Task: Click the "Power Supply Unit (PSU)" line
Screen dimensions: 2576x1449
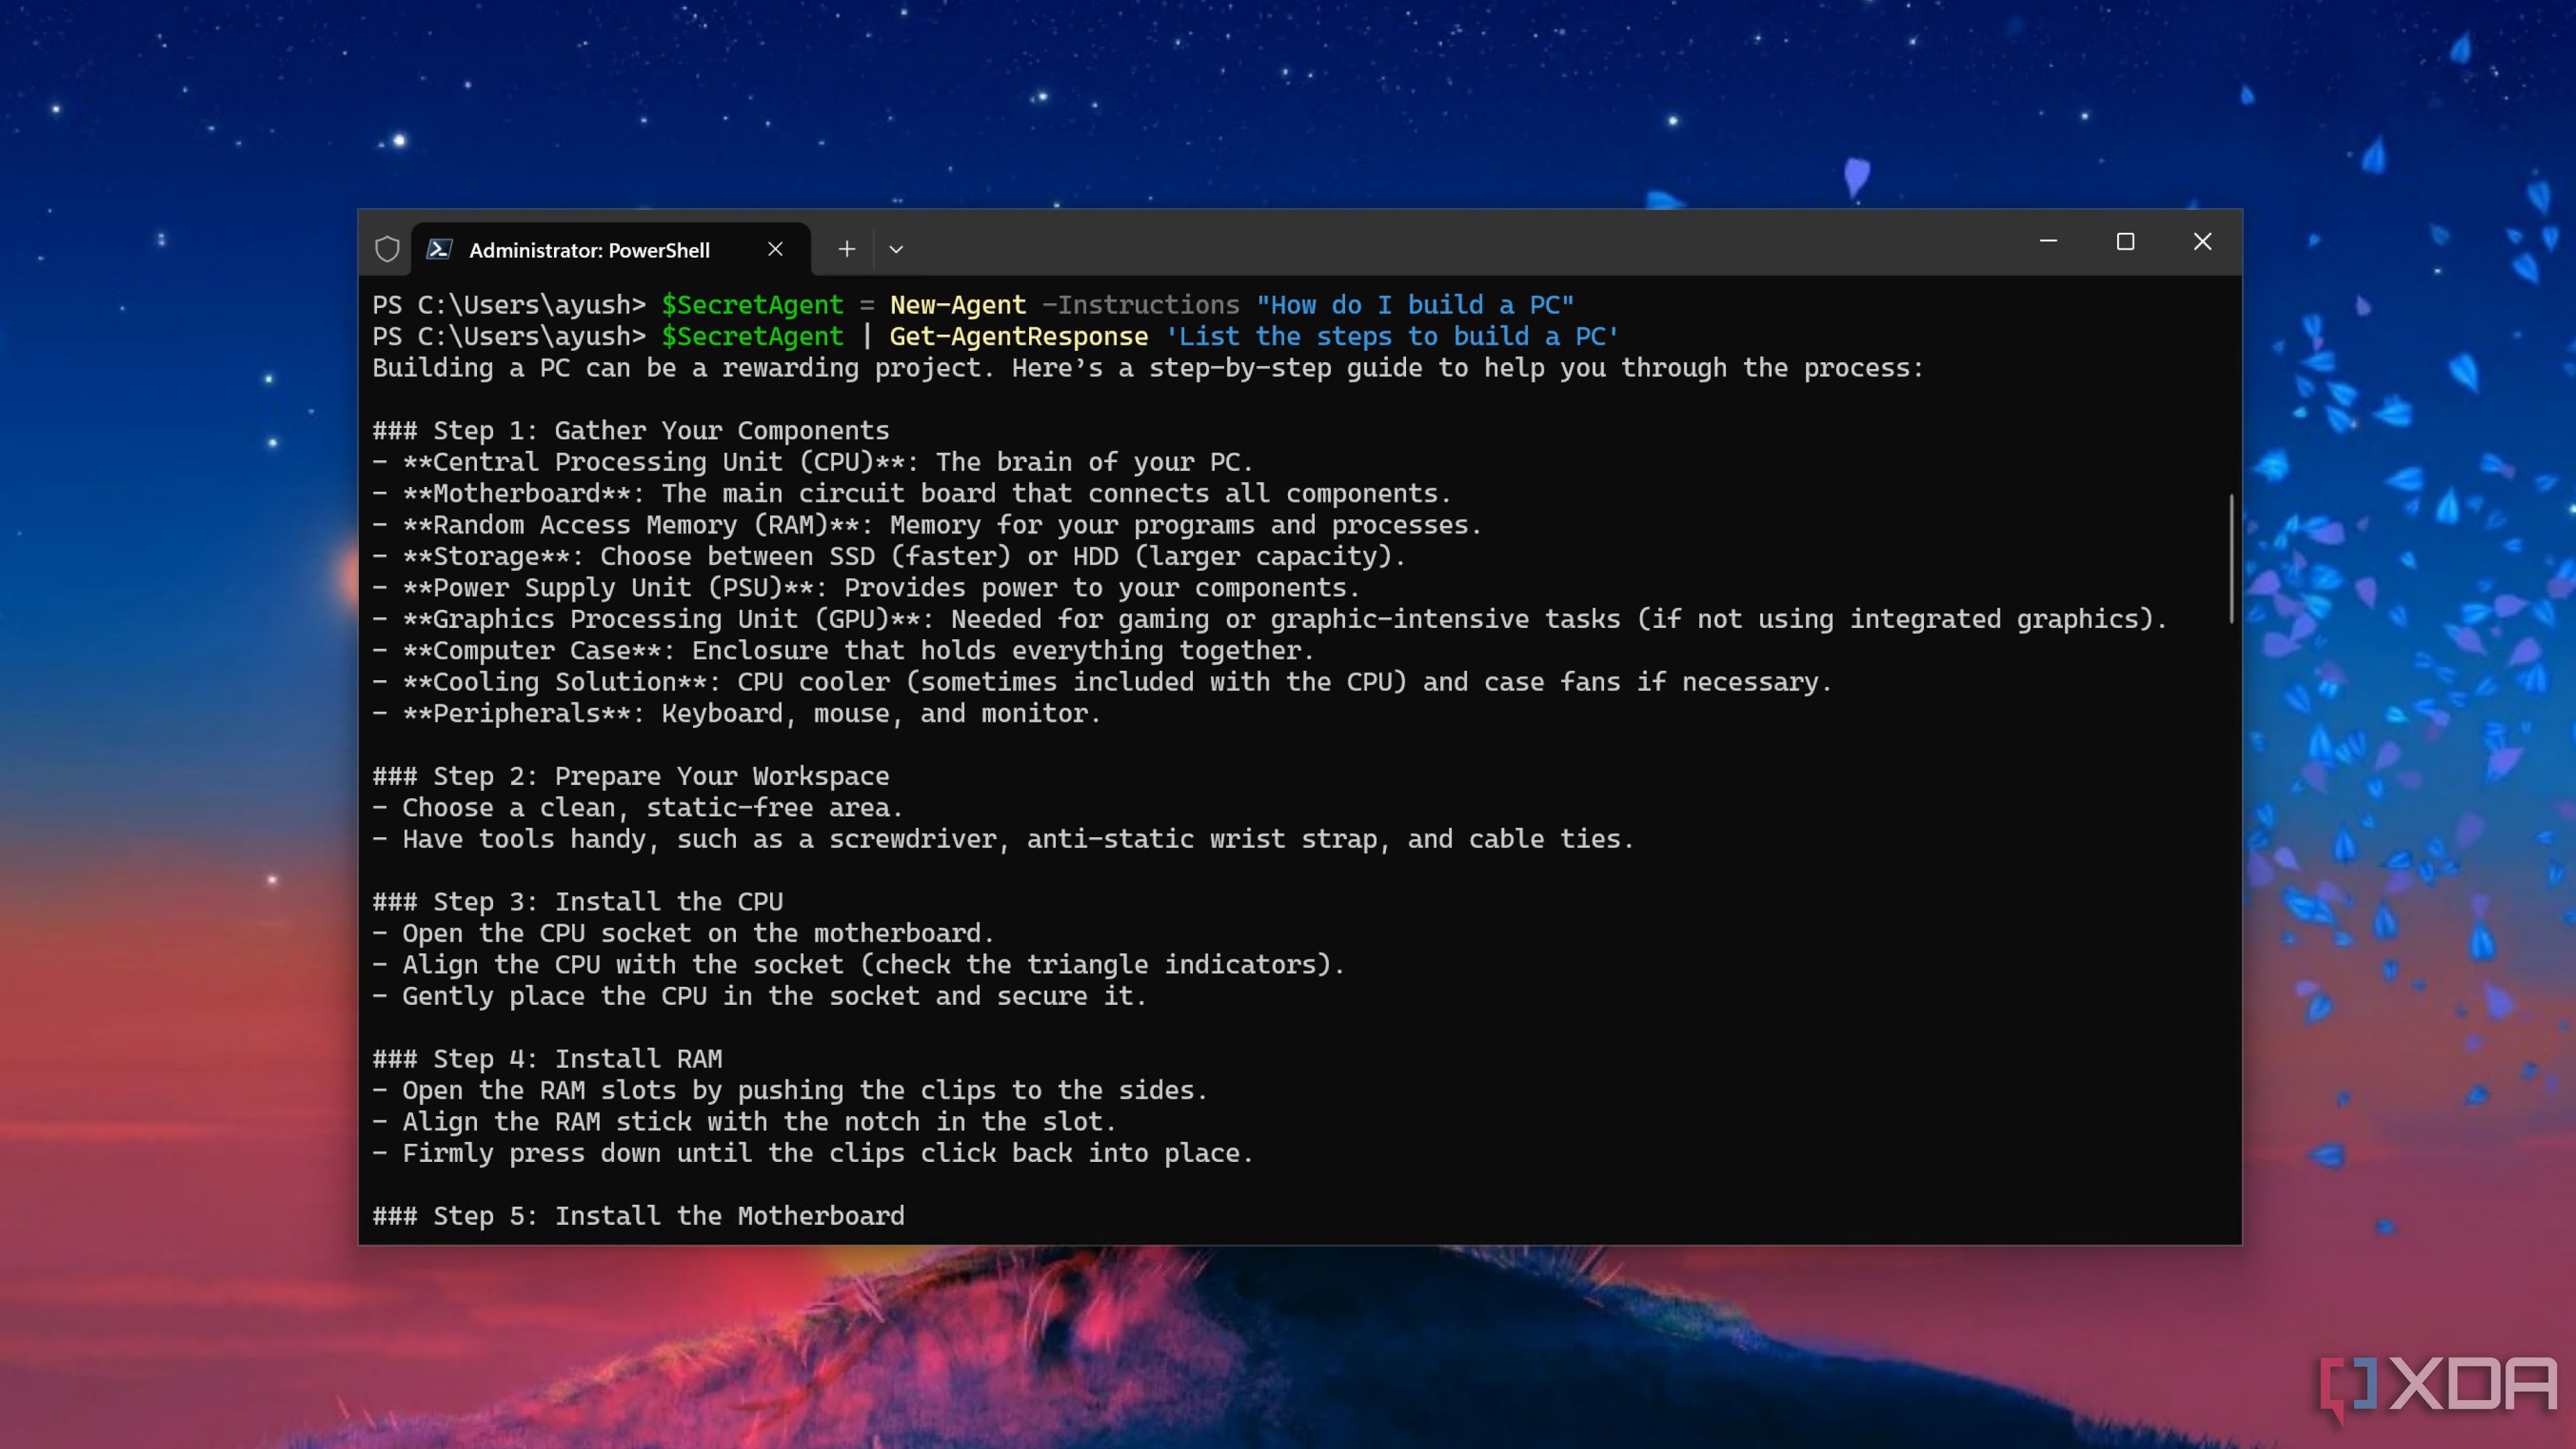Action: 866,588
